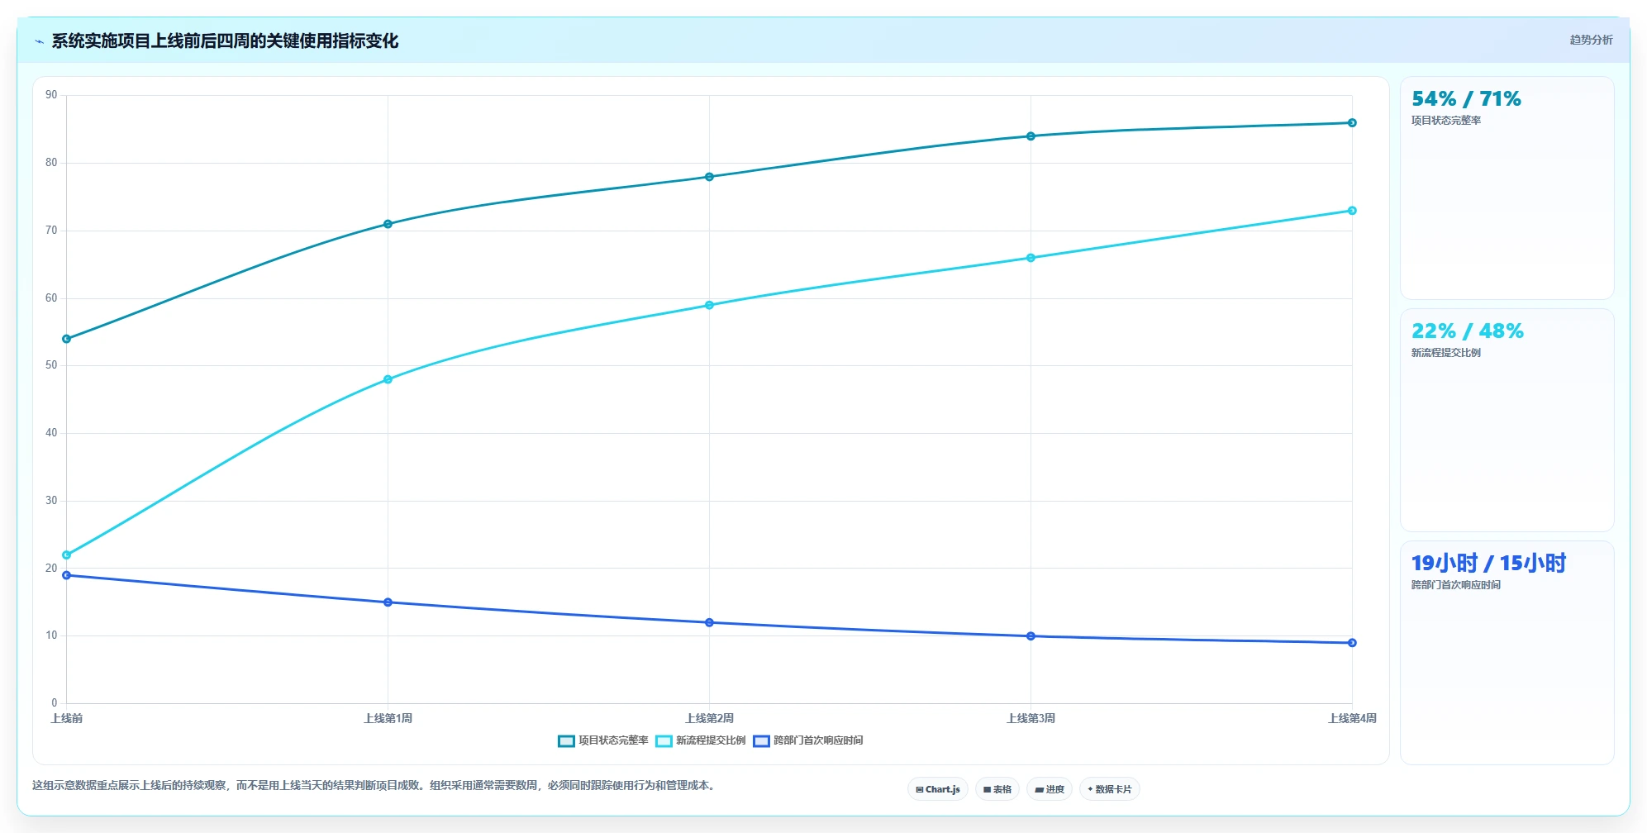Open the 22% / 48% 新流程提交比例 card

(x=1507, y=421)
